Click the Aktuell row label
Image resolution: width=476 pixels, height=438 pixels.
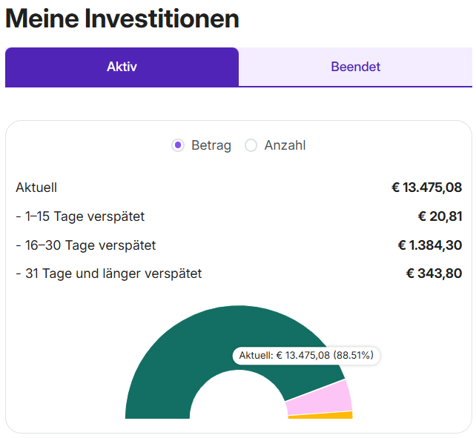point(36,188)
